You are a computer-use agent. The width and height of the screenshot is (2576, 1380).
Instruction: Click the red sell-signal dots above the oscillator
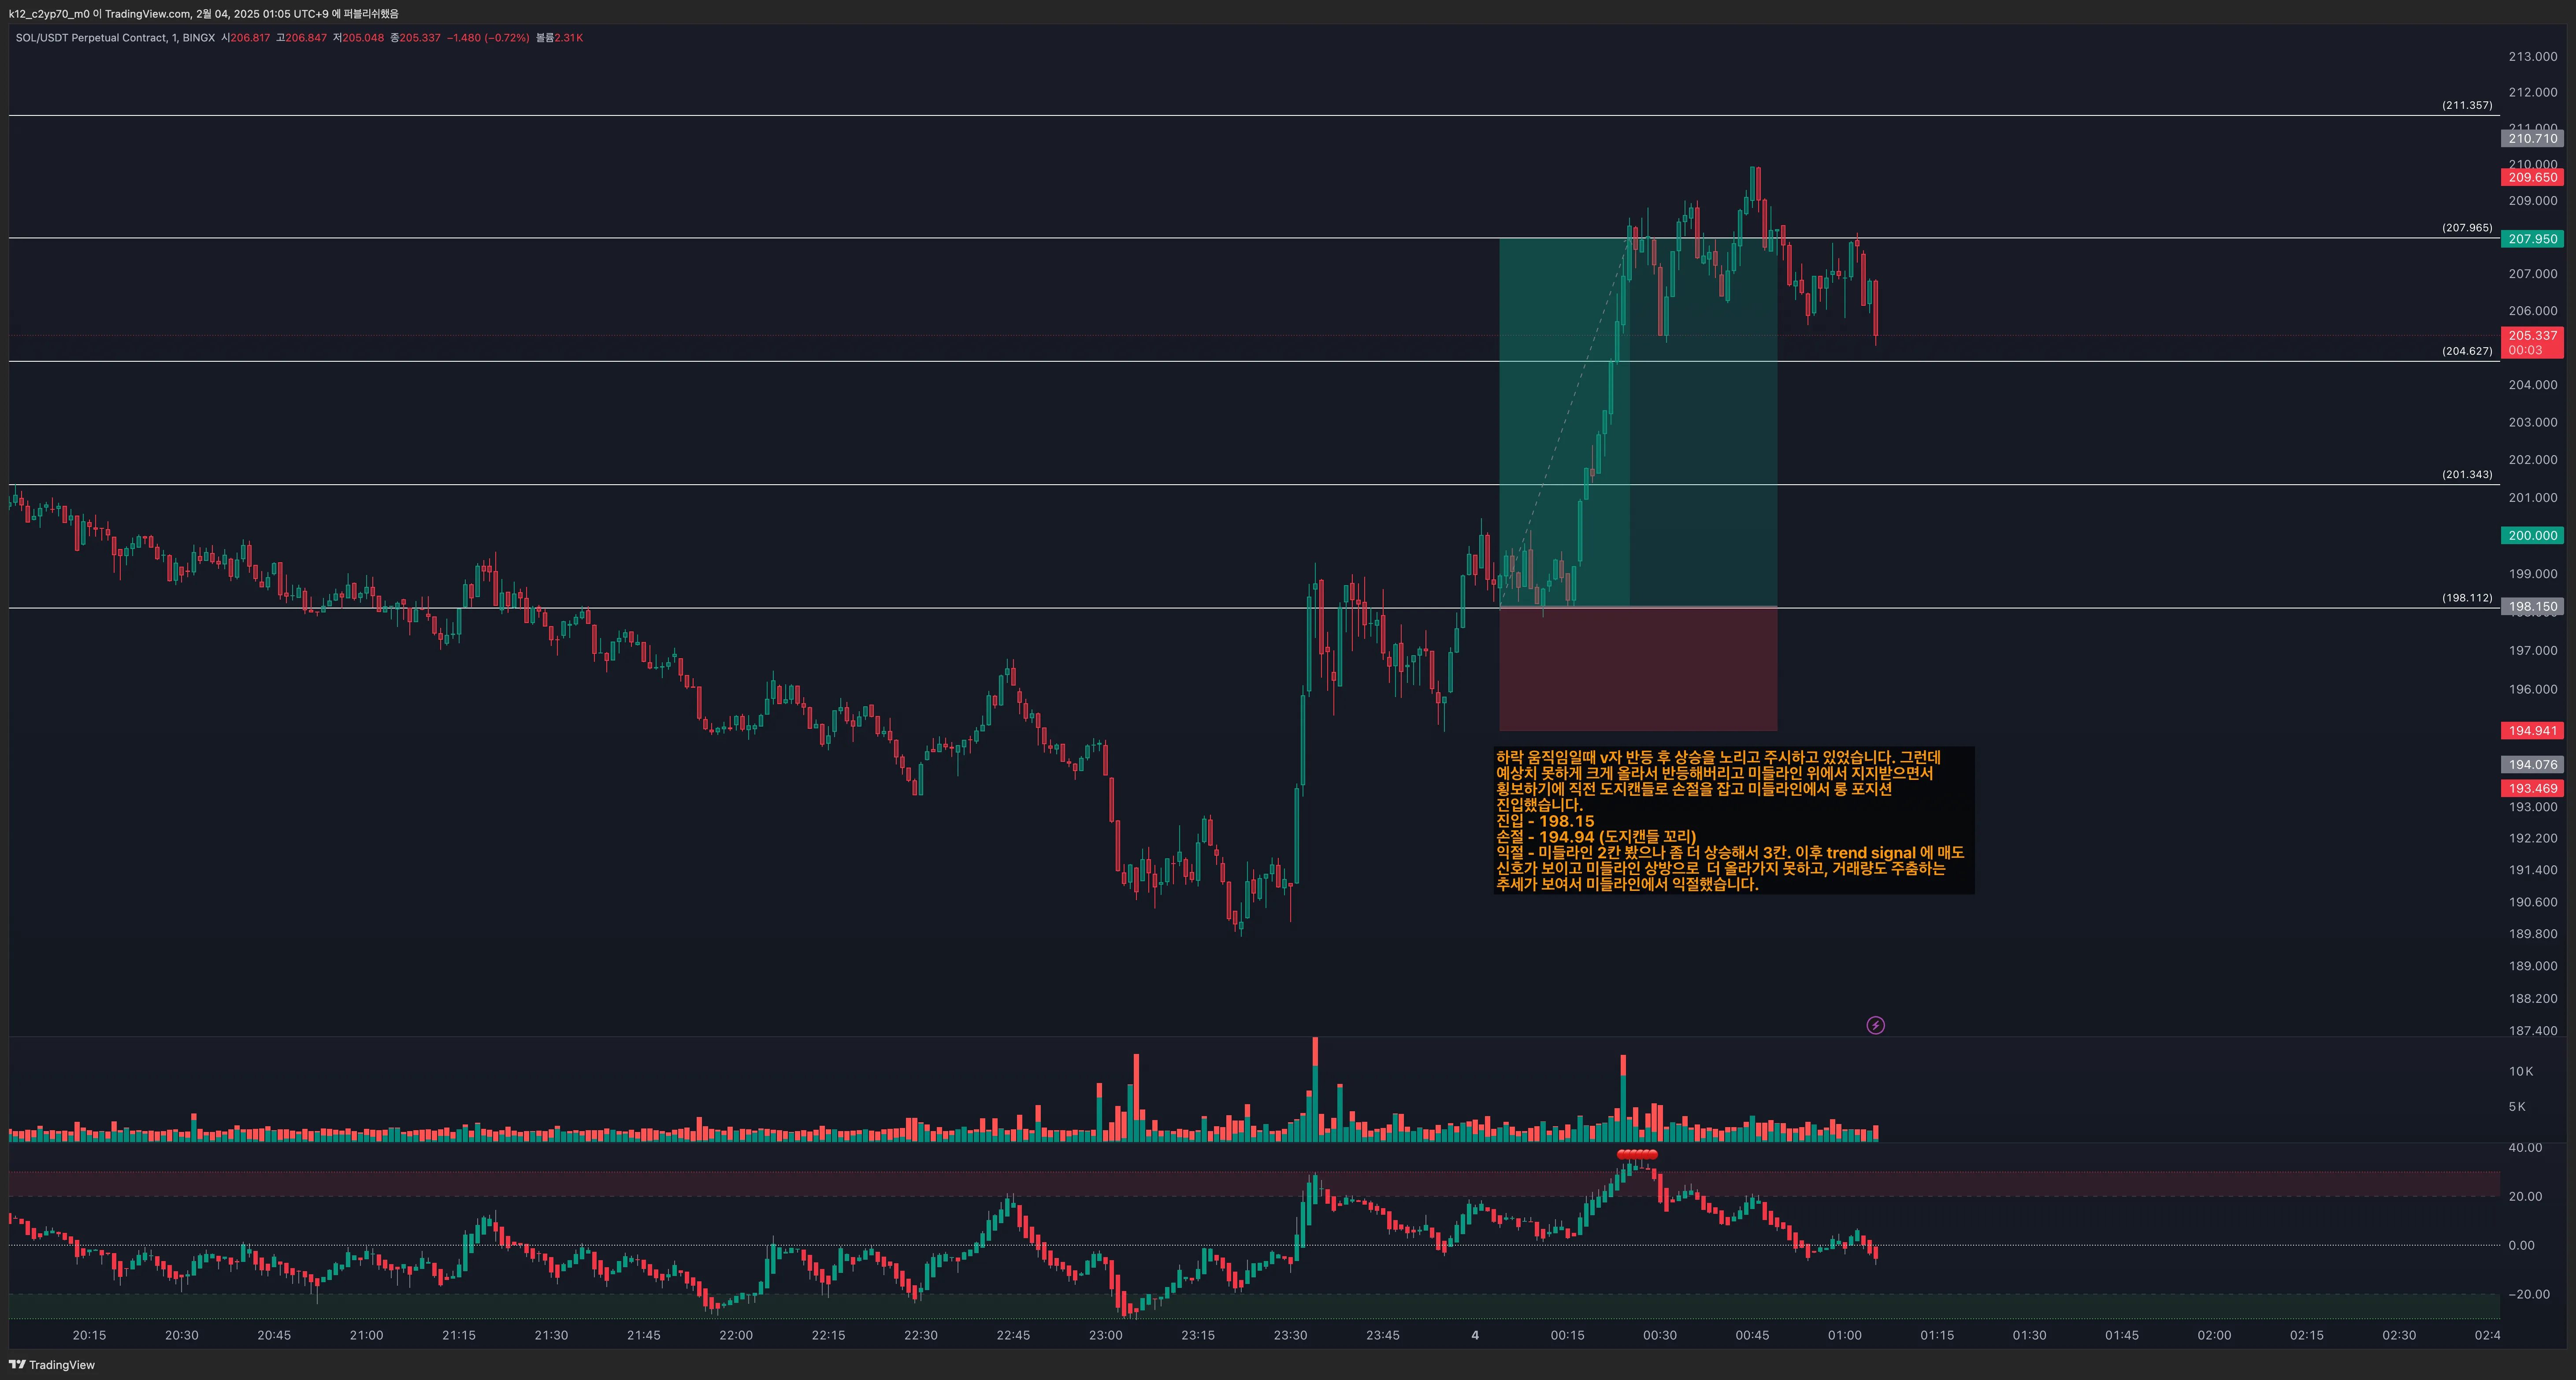coord(1637,1154)
